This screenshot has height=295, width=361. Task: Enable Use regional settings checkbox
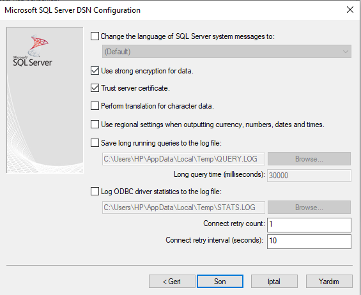[95, 125]
